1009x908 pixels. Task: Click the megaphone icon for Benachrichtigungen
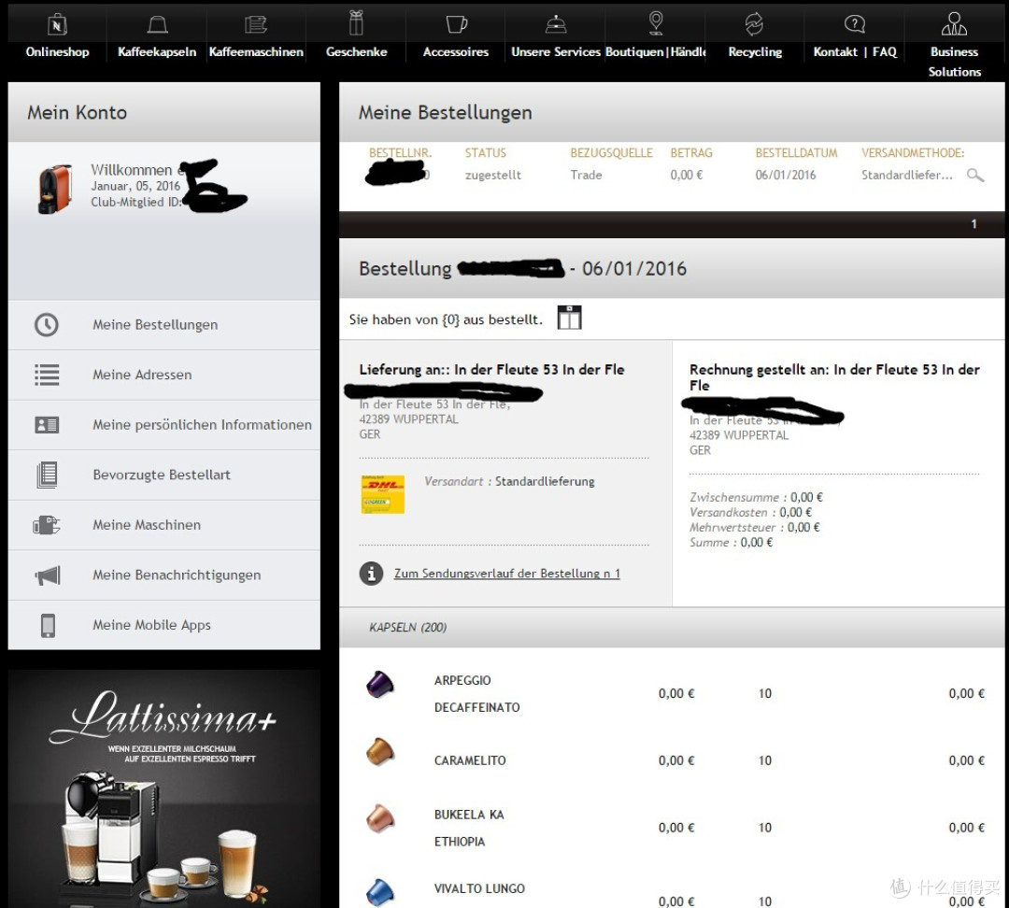click(x=47, y=575)
